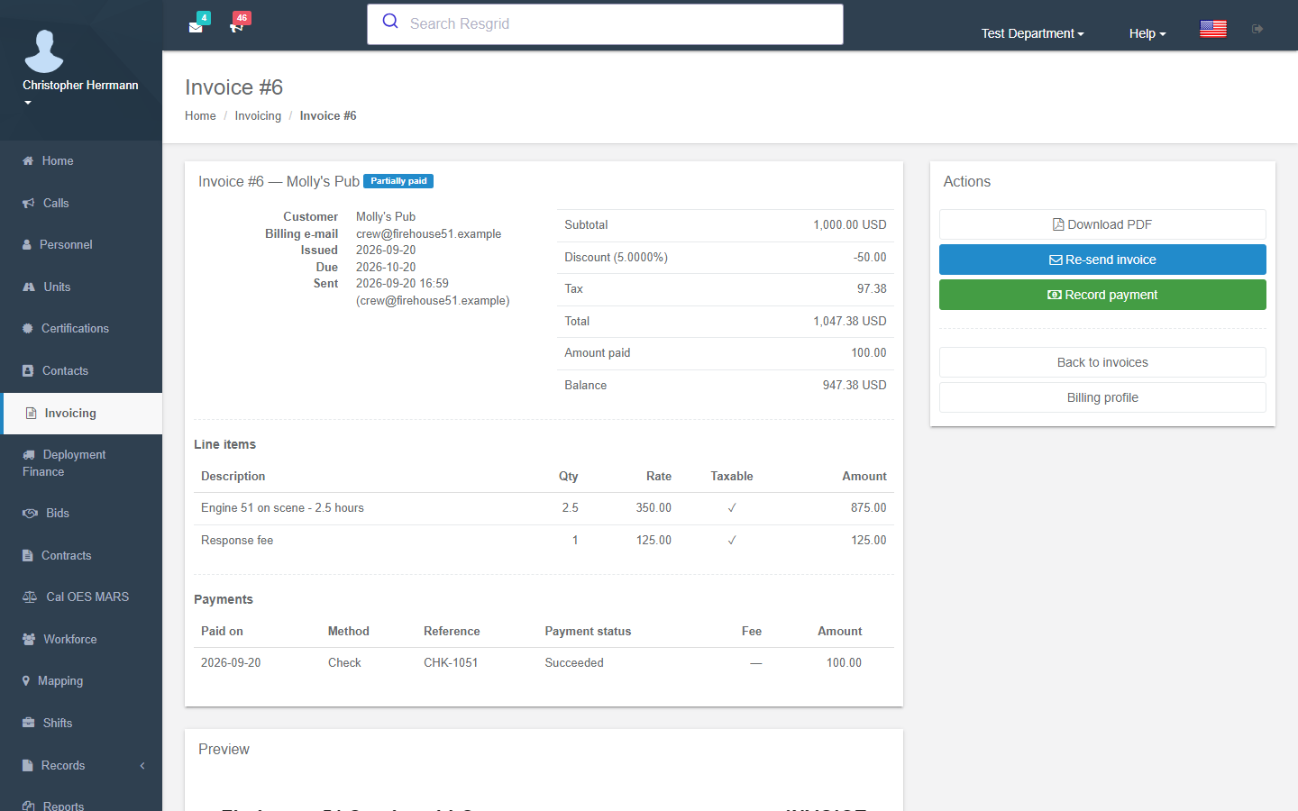1298x811 pixels.
Task: Click the 947.38 USD balance value
Action: (855, 386)
